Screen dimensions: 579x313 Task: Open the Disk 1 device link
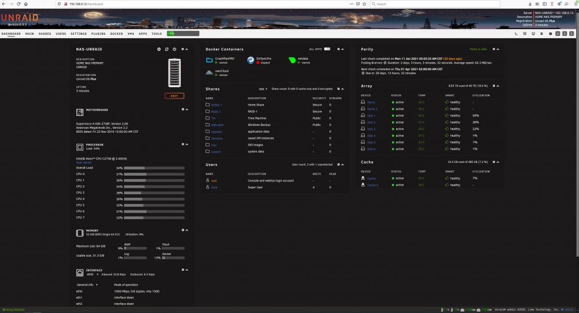[371, 116]
